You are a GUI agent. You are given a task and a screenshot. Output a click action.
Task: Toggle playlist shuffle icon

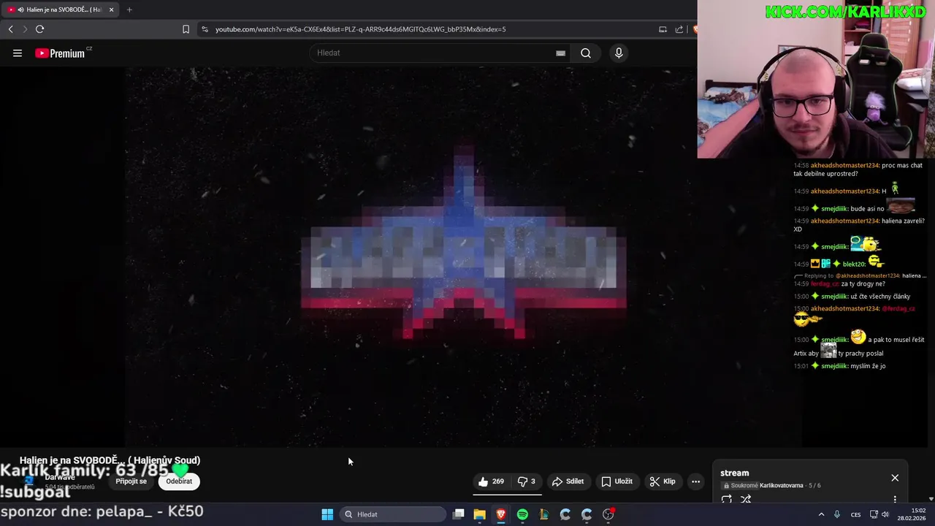pyautogui.click(x=746, y=500)
